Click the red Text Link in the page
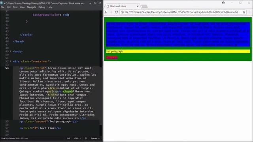The image size is (253, 142). click(x=111, y=57)
